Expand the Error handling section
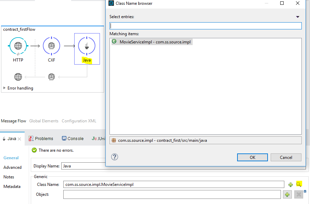 4,88
